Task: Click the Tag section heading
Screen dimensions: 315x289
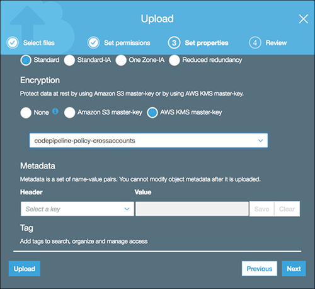Action: [x=26, y=228]
